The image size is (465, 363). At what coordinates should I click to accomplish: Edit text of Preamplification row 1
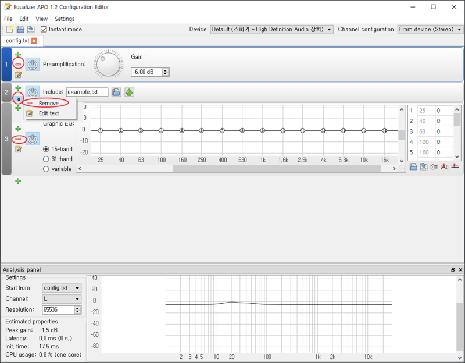tap(18, 74)
